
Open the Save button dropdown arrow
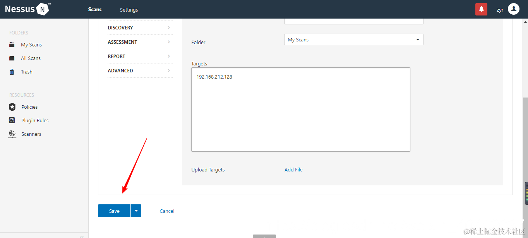tap(136, 211)
